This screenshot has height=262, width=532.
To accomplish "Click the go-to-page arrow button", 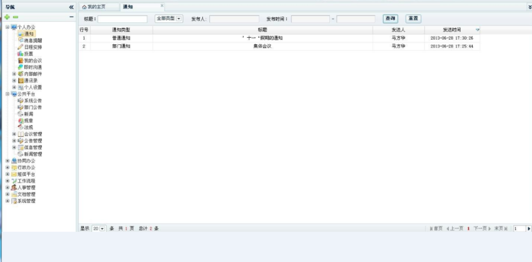I will (x=529, y=229).
